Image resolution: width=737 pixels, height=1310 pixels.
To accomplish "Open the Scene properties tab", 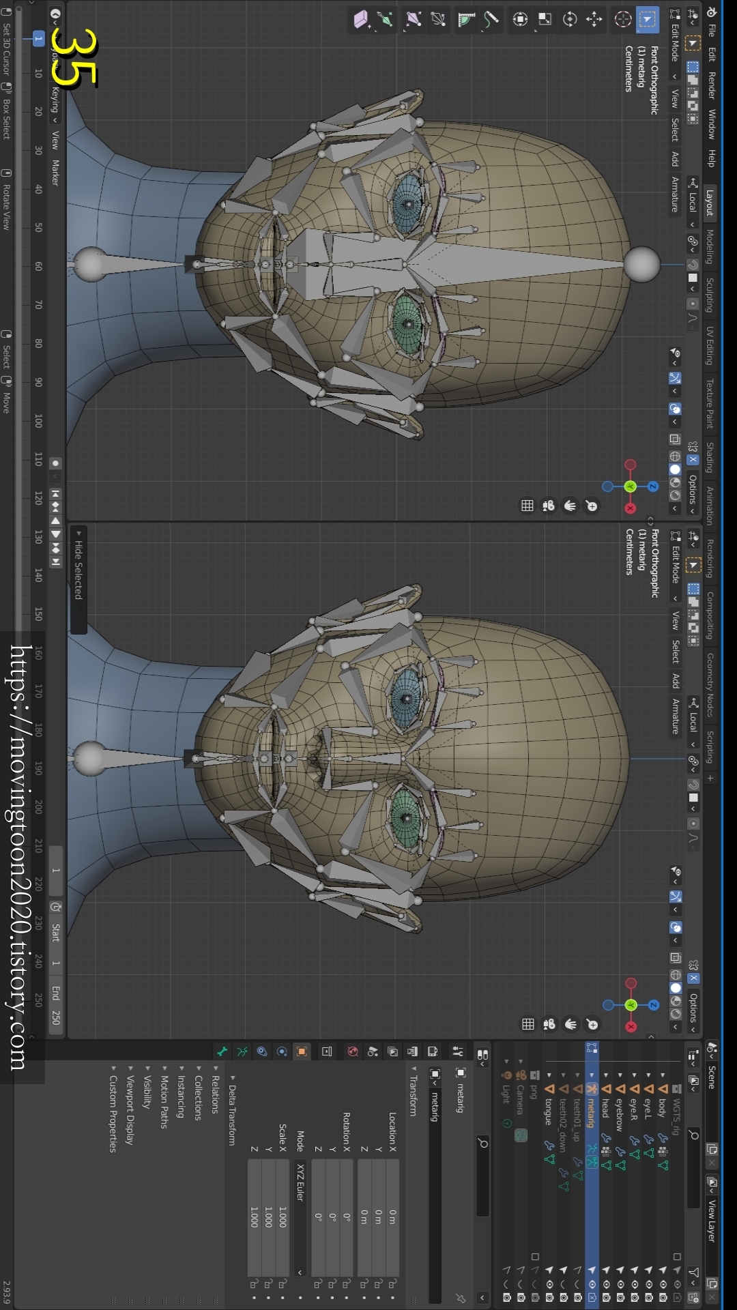I will point(373,1051).
